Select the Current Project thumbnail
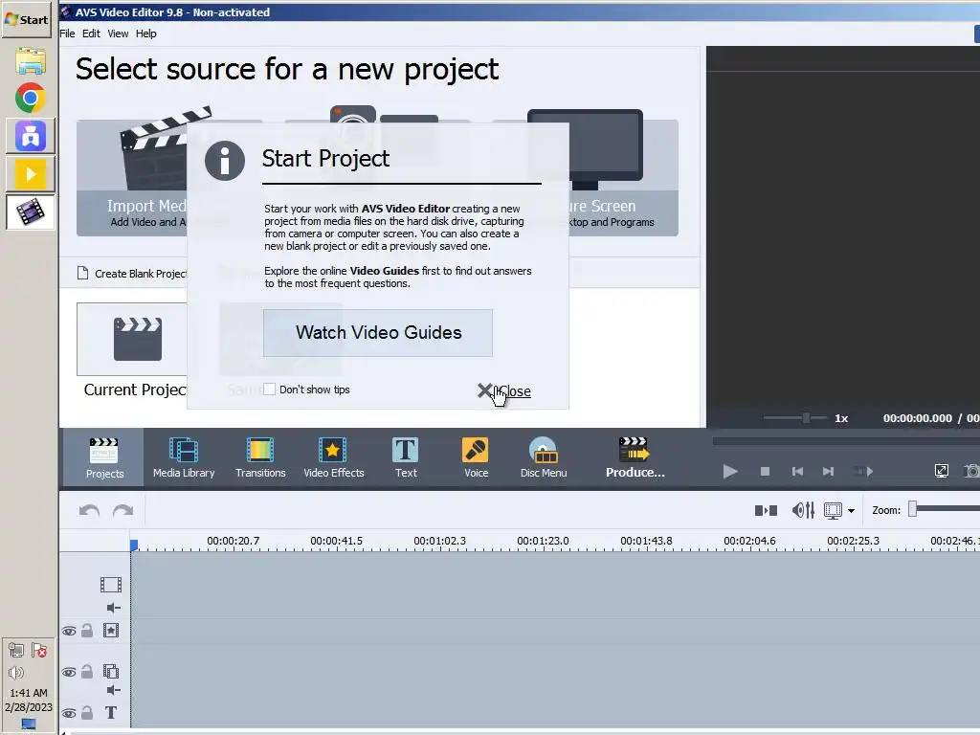This screenshot has height=735, width=980. pyautogui.click(x=132, y=340)
